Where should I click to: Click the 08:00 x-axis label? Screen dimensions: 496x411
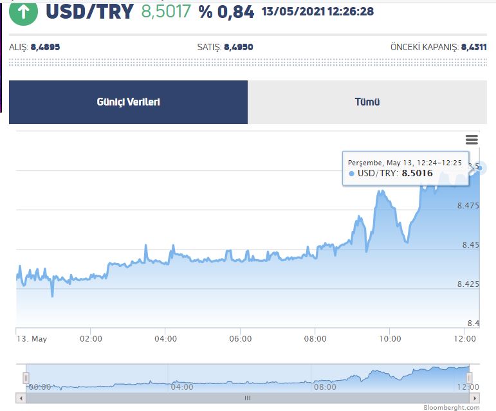tap(315, 338)
